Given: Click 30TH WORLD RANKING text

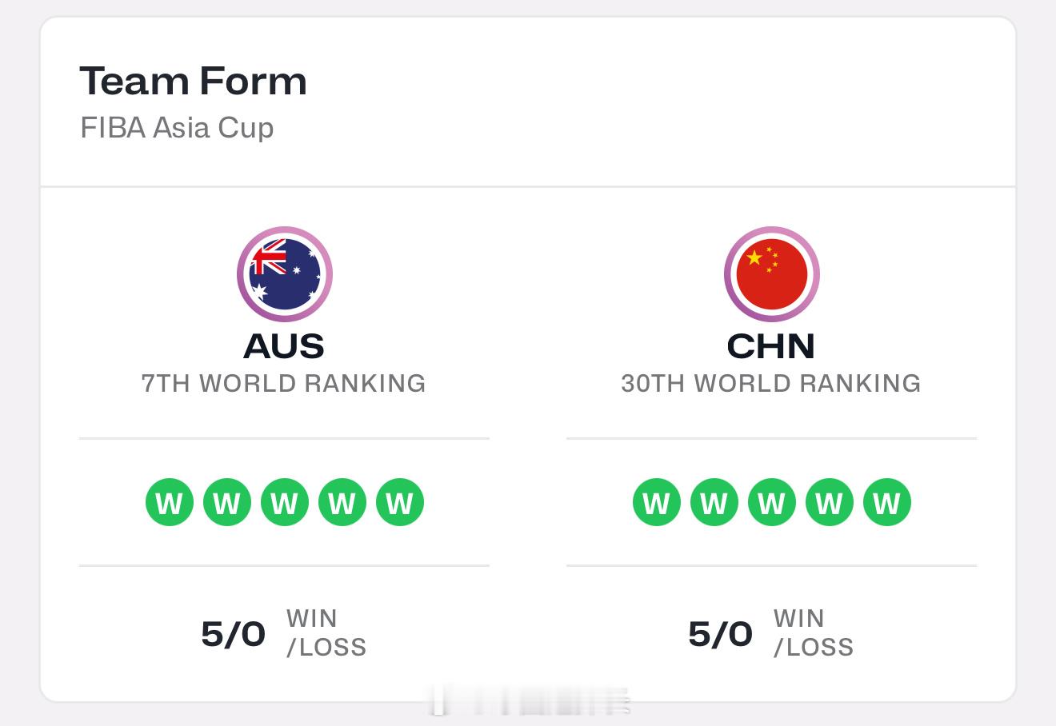Looking at the screenshot, I should tap(771, 384).
